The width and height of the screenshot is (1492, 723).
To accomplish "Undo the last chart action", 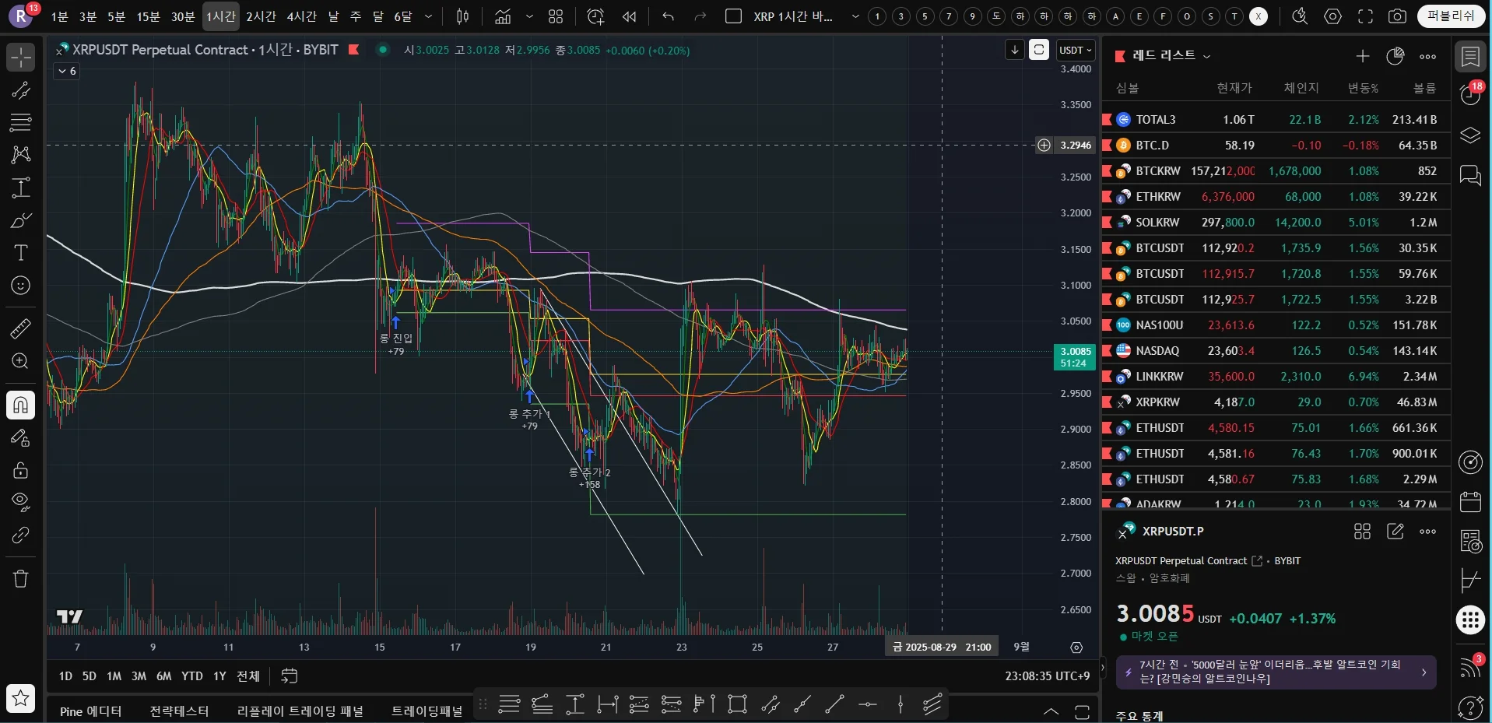I will pyautogui.click(x=668, y=16).
